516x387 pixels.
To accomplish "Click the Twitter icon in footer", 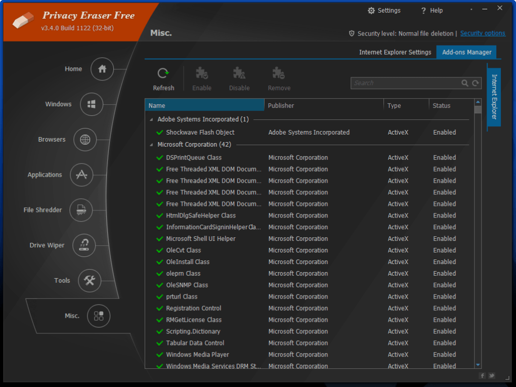I will (x=491, y=376).
